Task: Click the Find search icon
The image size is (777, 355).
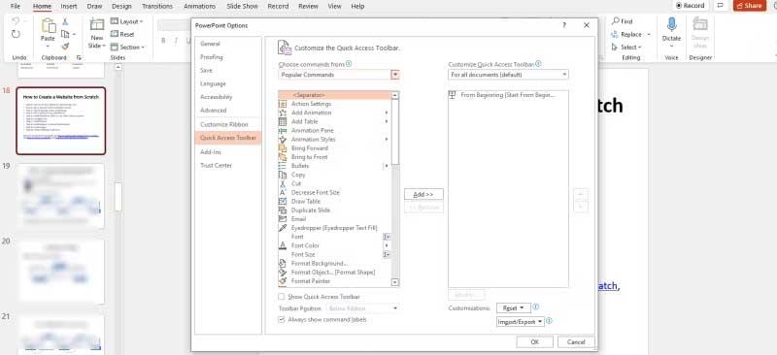Action: click(x=616, y=21)
